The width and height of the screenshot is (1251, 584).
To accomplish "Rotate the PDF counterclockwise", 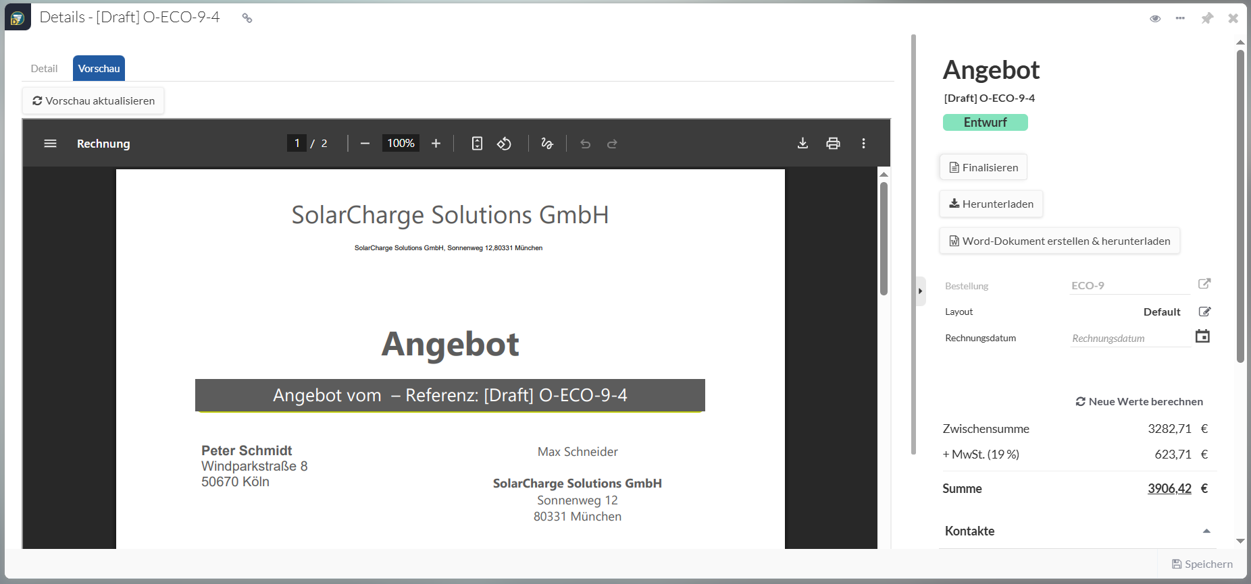I will point(504,144).
